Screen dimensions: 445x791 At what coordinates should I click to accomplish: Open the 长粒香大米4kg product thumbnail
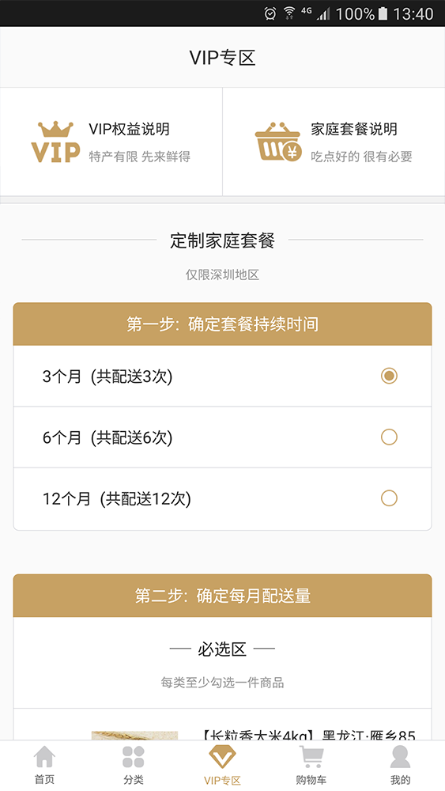click(134, 736)
